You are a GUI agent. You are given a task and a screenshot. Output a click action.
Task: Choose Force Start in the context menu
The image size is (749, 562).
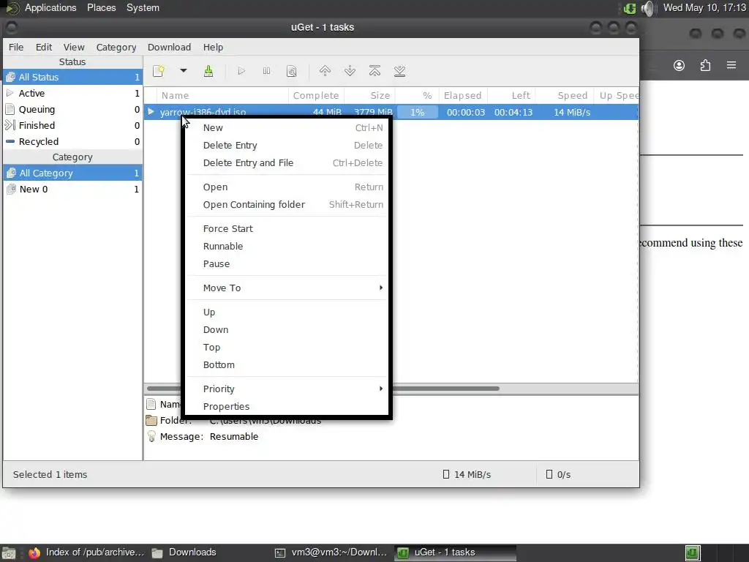point(287,228)
